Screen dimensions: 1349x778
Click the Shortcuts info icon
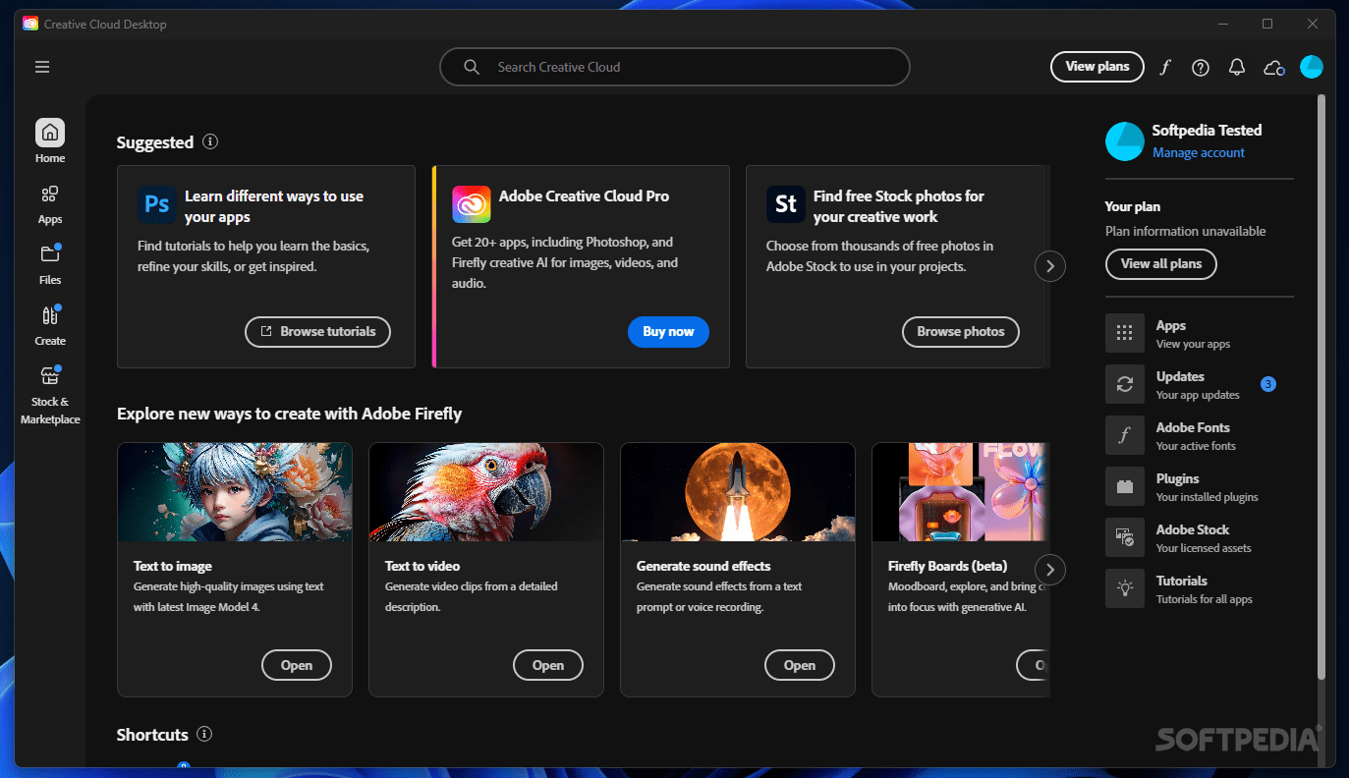(x=204, y=734)
